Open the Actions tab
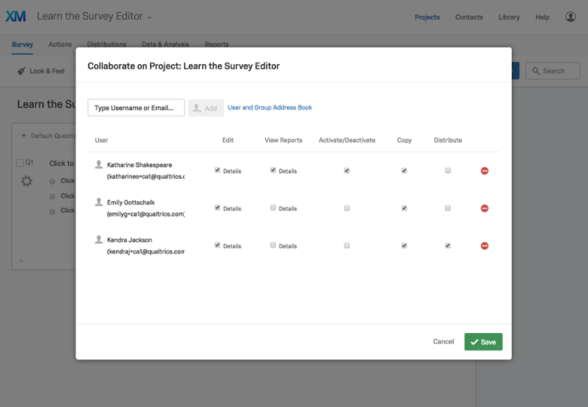588x407 pixels. click(60, 44)
